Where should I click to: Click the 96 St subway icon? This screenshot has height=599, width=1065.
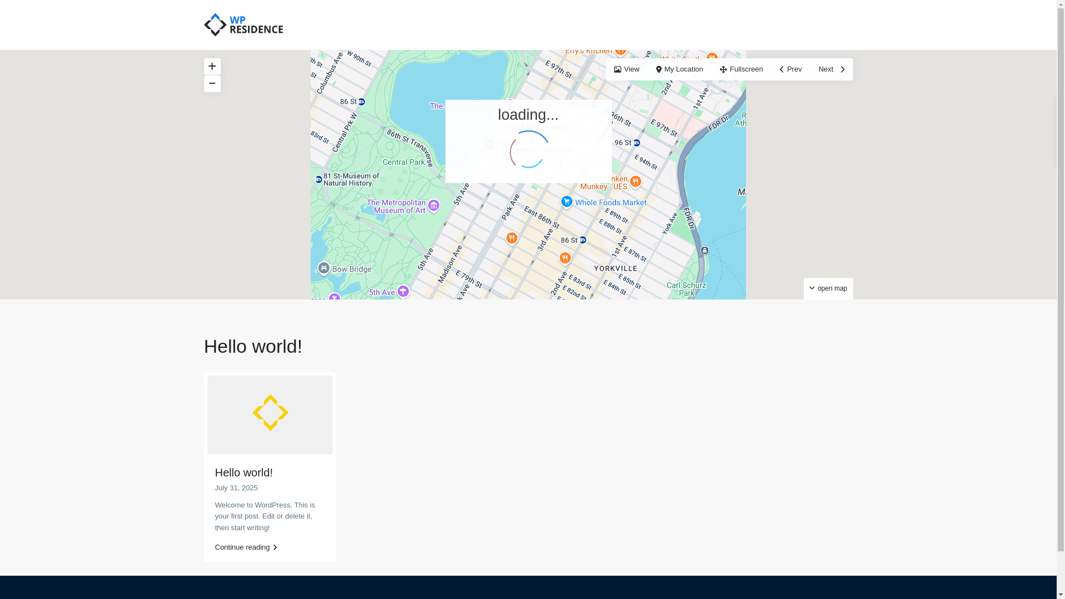click(636, 143)
